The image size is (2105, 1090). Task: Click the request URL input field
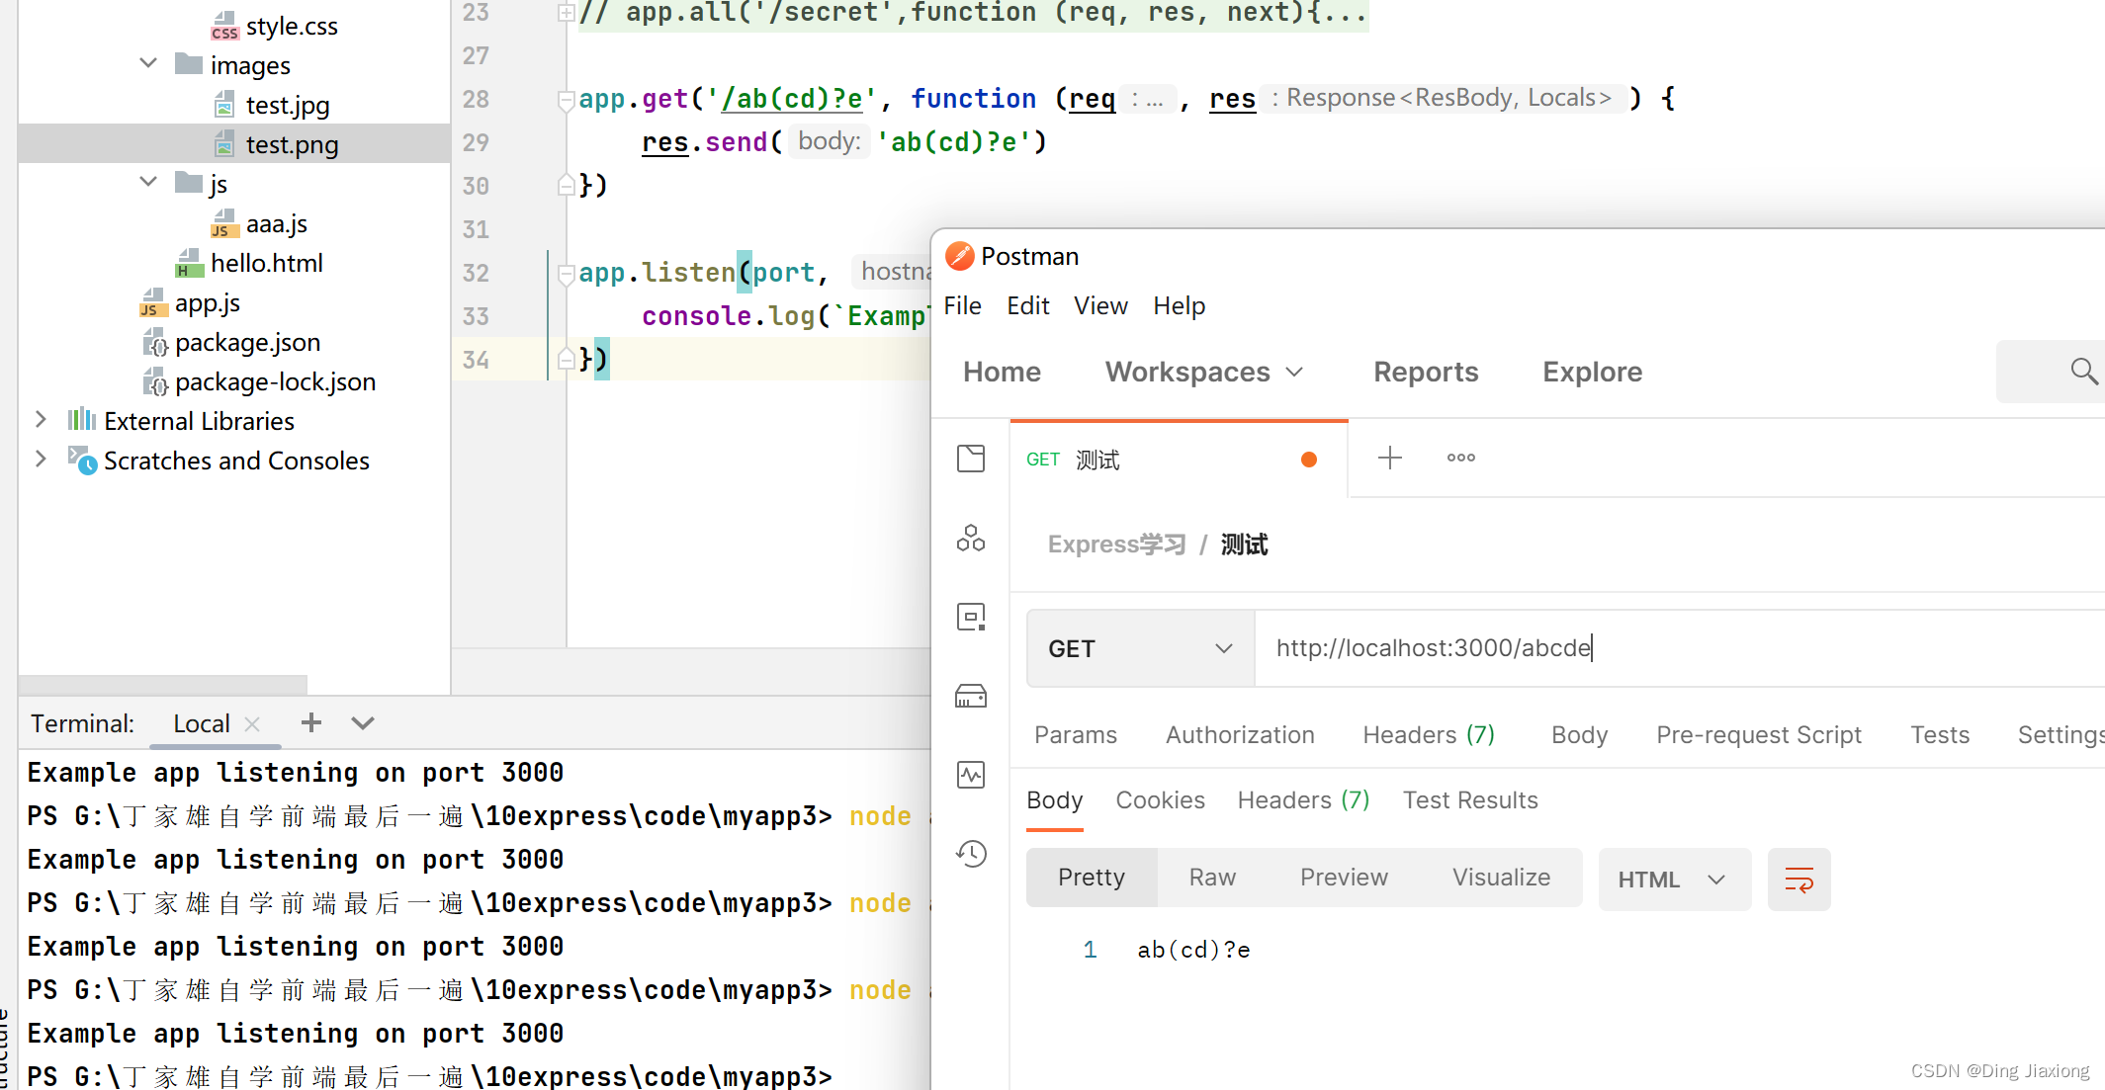pyautogui.click(x=1679, y=648)
